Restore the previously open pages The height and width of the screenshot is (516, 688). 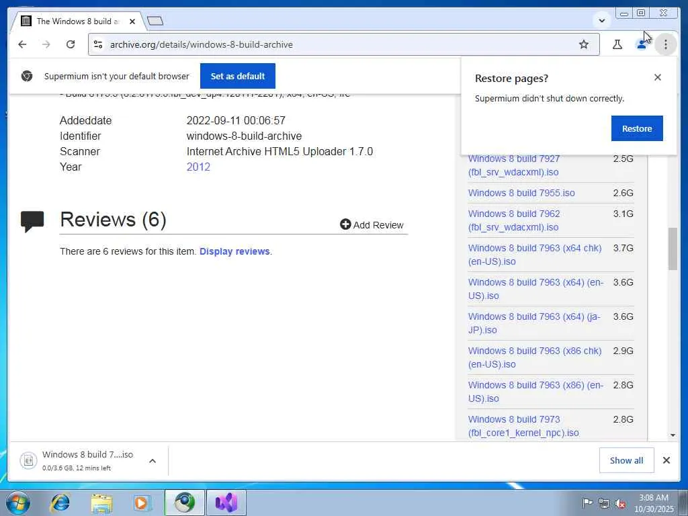[637, 128]
